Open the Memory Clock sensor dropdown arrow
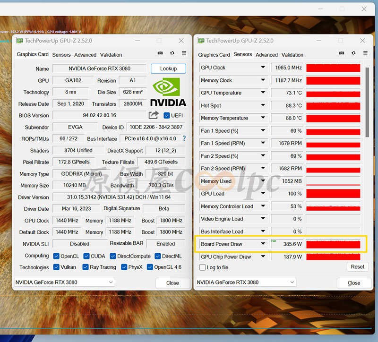This screenshot has width=378, height=342. [x=263, y=80]
